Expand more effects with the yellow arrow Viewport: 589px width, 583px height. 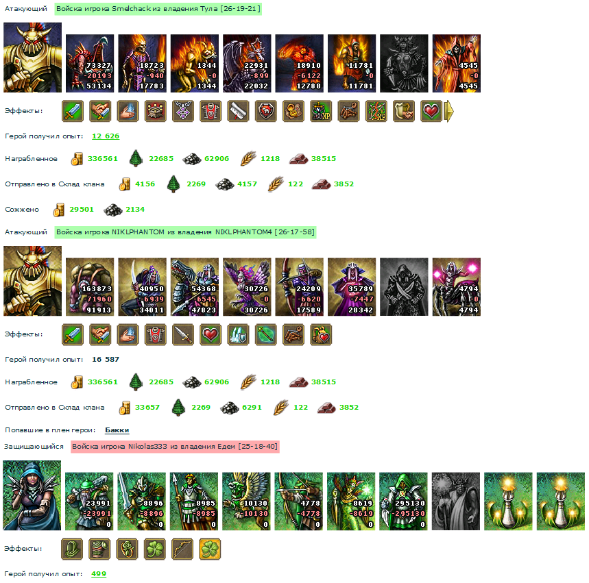pyautogui.click(x=449, y=111)
